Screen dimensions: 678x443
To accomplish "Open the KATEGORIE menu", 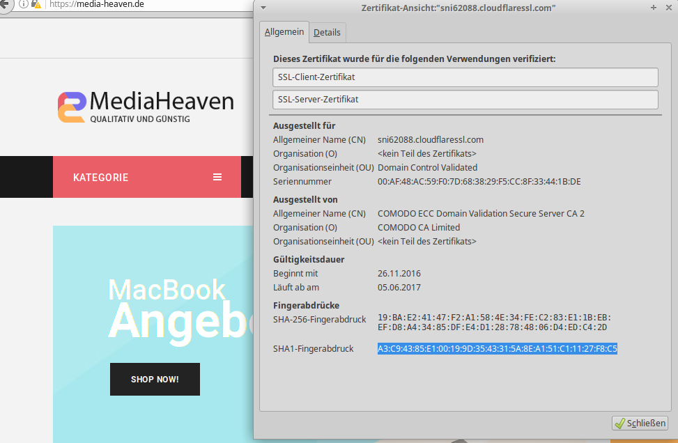I will coord(146,177).
